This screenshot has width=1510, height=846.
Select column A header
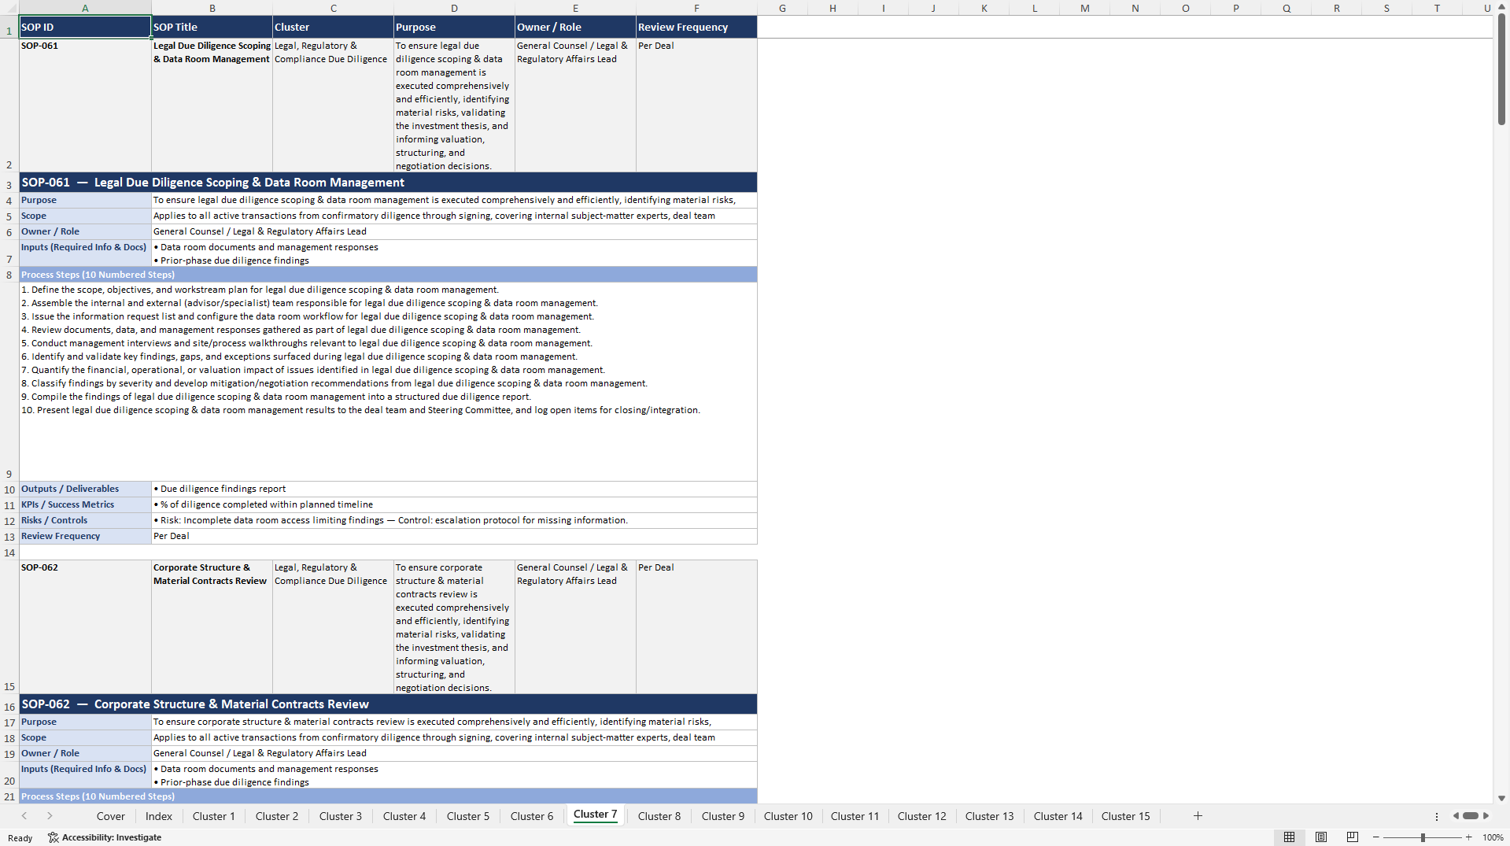[x=85, y=8]
